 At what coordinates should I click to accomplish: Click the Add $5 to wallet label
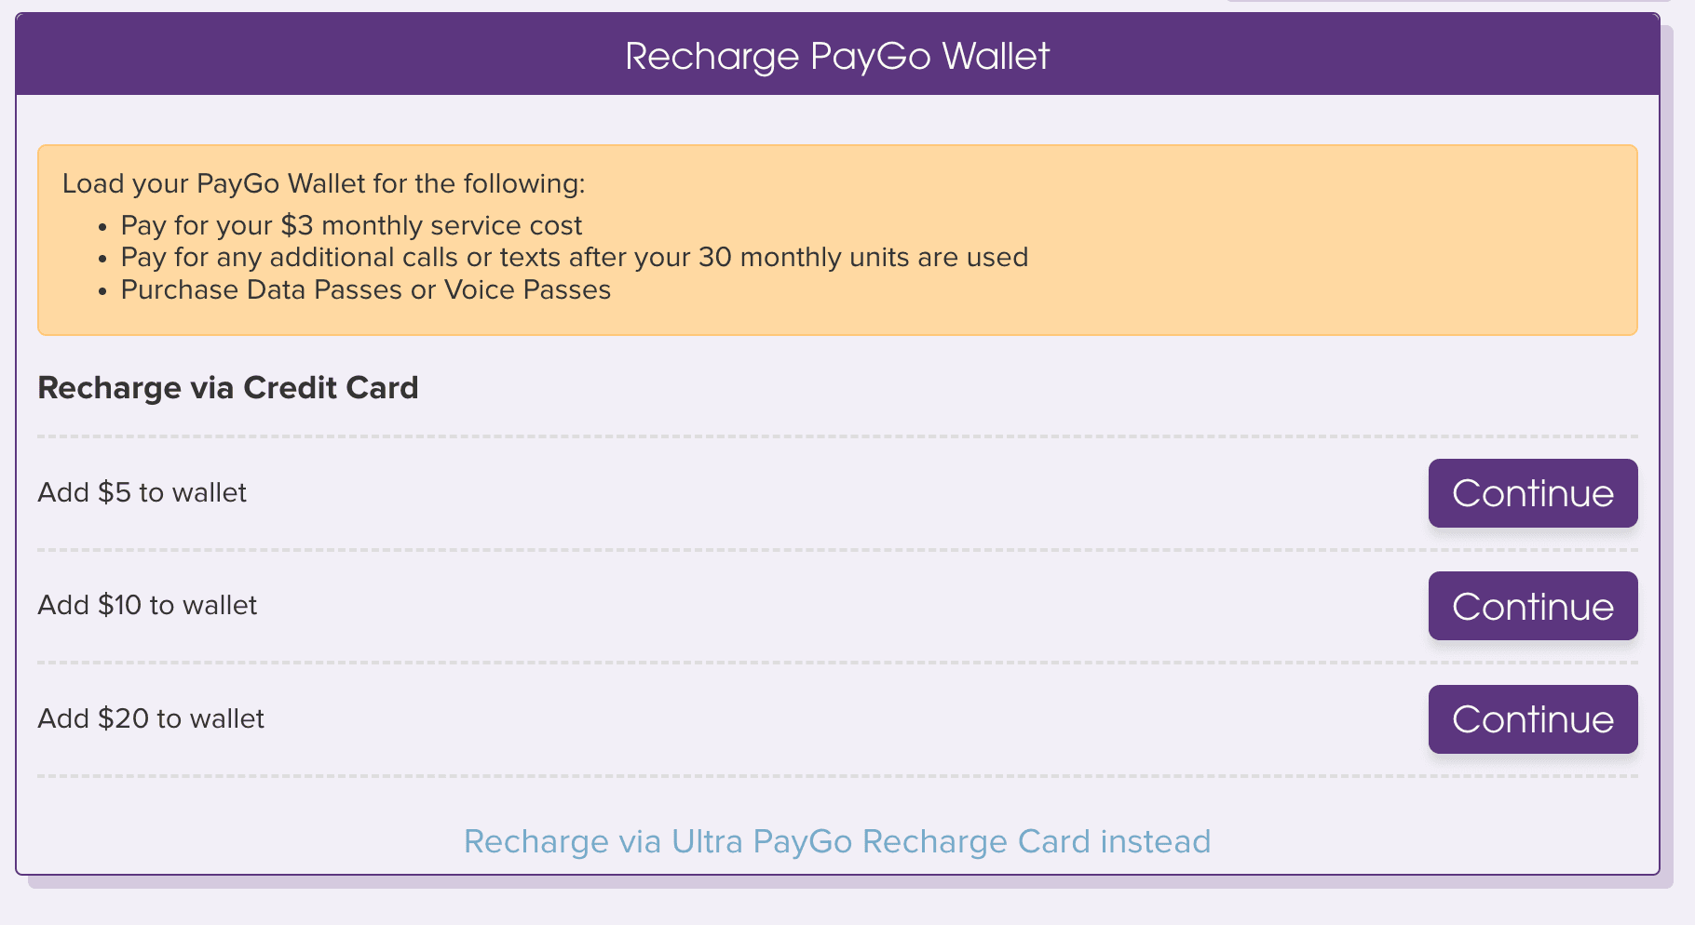tap(142, 492)
